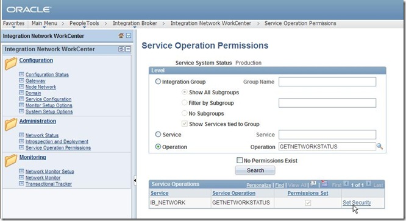Viewport: 406px width, 221px height.
Task: Select the No Subgroups radio button
Action: click(184, 113)
